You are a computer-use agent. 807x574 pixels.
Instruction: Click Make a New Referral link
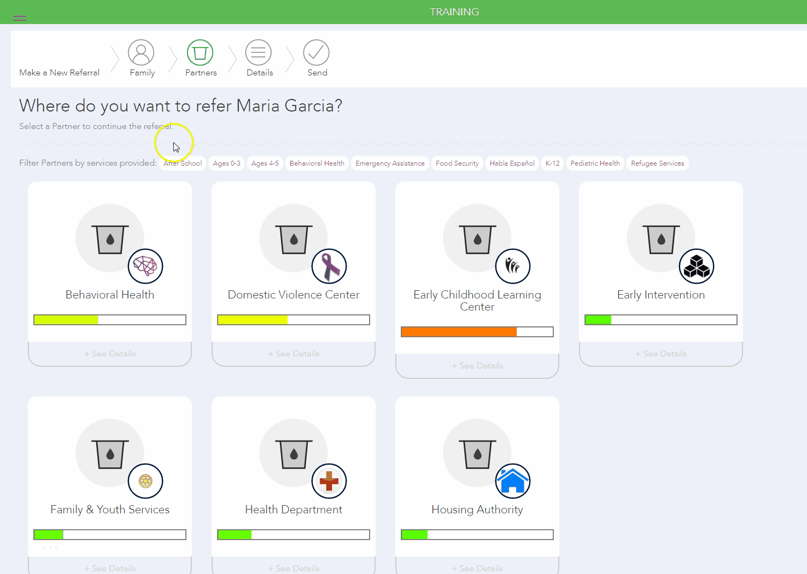[60, 73]
